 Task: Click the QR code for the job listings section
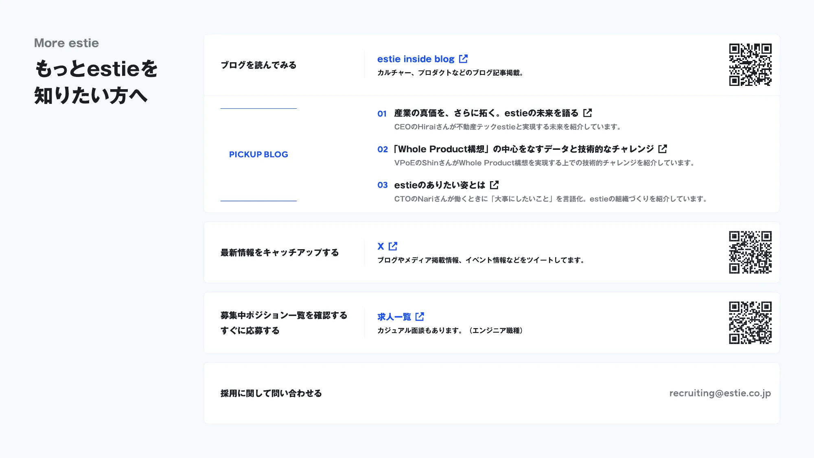pyautogui.click(x=750, y=322)
